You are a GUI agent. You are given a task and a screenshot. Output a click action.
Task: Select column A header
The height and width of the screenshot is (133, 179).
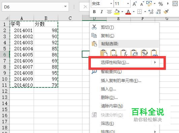click(x=22, y=18)
